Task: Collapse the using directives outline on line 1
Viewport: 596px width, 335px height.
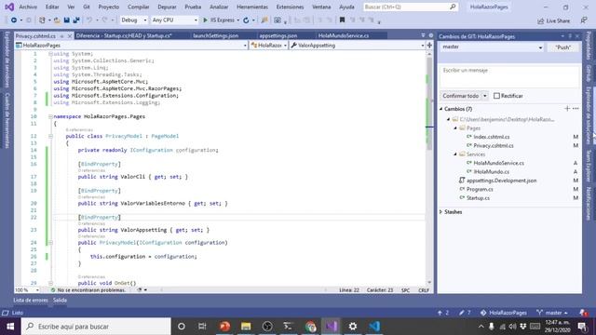Action: pos(50,54)
